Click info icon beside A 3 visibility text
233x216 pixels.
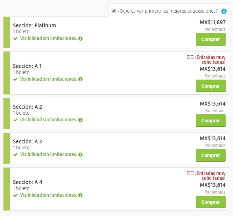[x=80, y=154]
